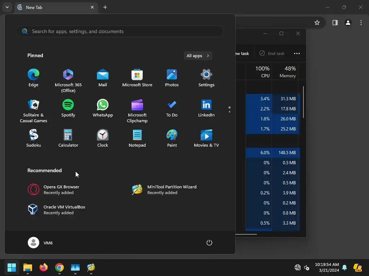Open LinkedIn pinned app
Viewport: 369px width, 276px height.
[x=206, y=108]
